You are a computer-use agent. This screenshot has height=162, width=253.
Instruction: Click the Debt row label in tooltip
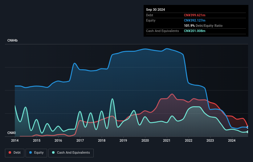tap(149, 15)
